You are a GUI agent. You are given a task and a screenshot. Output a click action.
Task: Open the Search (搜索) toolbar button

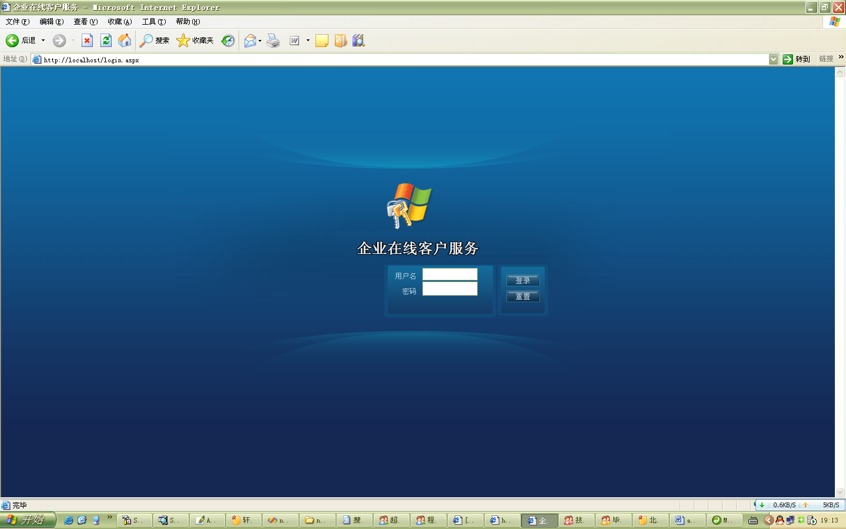point(155,41)
